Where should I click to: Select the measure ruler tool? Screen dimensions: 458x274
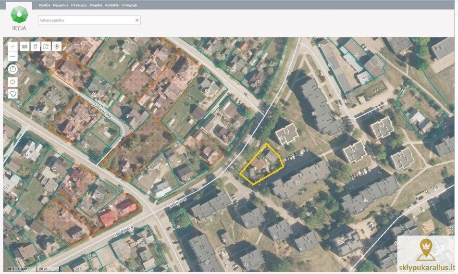(25, 47)
